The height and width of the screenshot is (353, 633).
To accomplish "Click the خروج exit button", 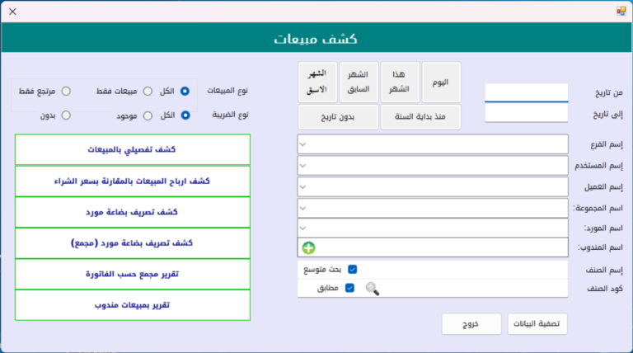I will 471,324.
